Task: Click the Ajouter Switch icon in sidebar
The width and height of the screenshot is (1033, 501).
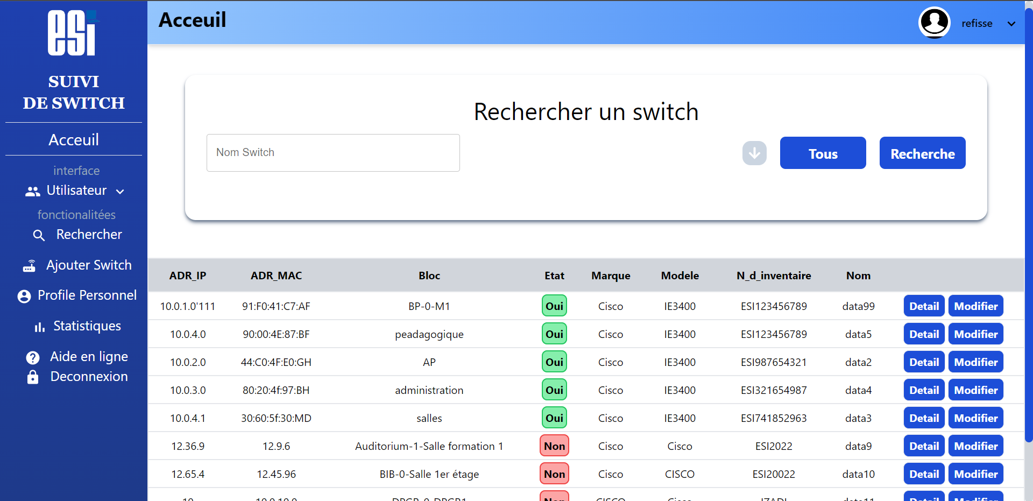Action: [29, 266]
